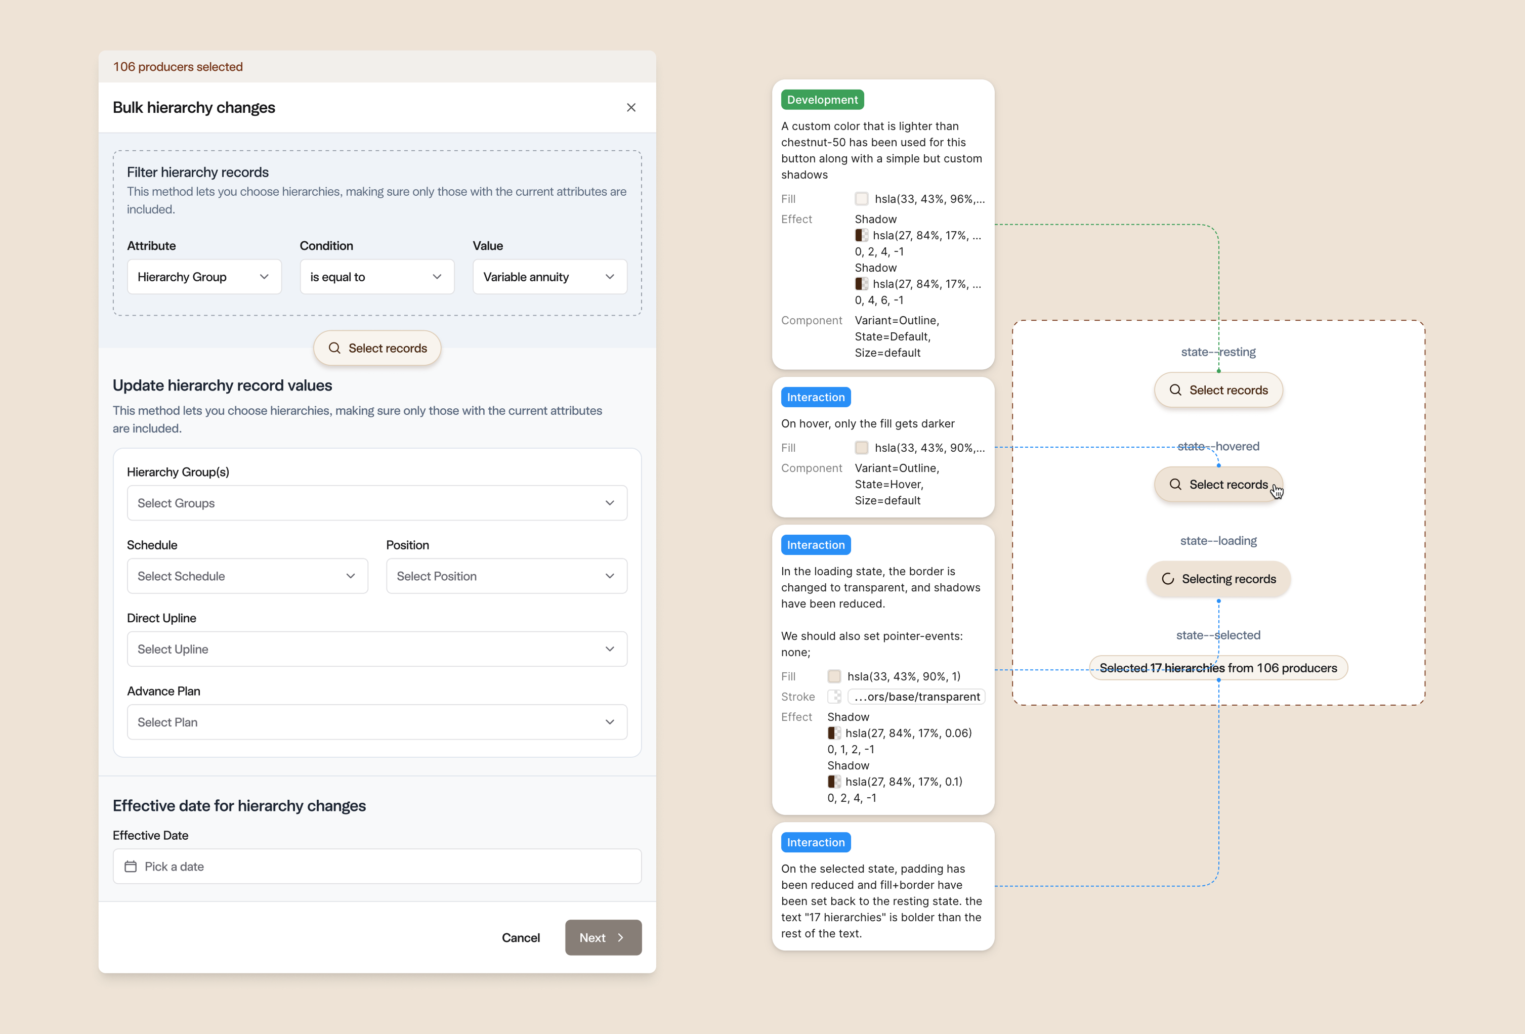Click the Selecting records loading button
Viewport: 1525px width, 1034px height.
(x=1218, y=579)
